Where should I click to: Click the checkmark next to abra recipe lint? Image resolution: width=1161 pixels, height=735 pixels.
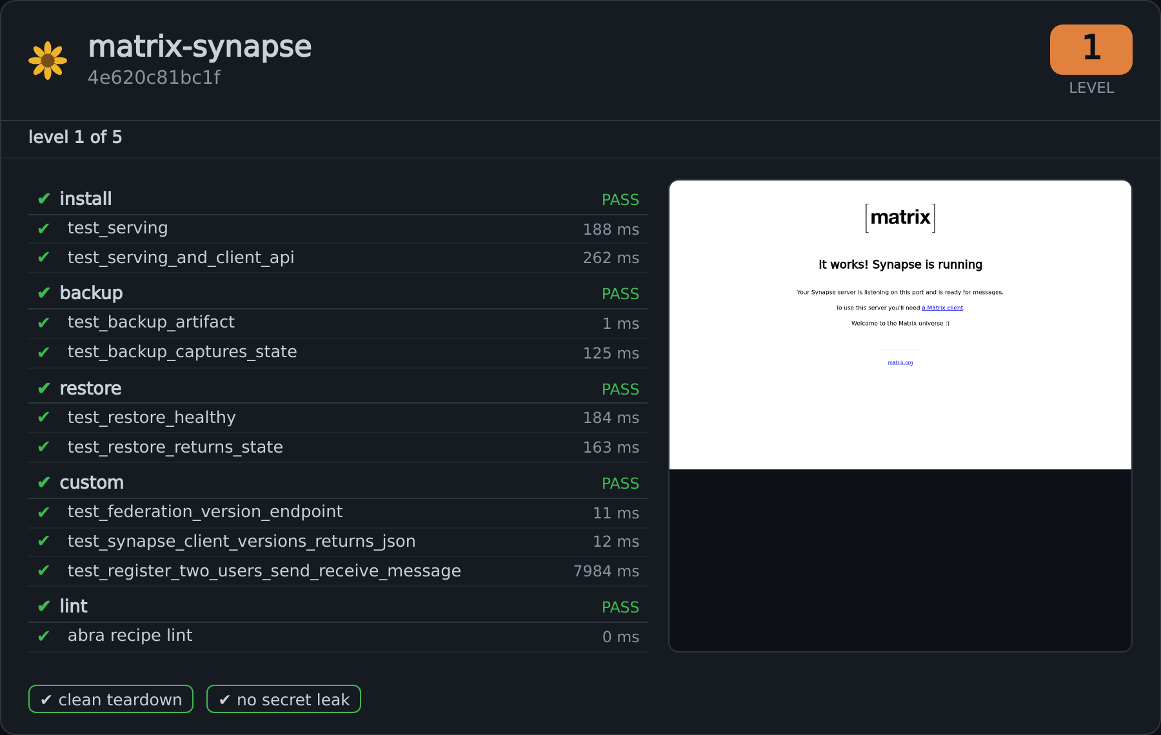point(44,636)
